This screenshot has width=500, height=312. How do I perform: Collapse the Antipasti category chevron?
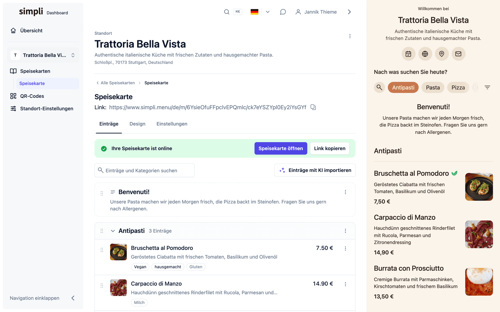[x=113, y=231]
